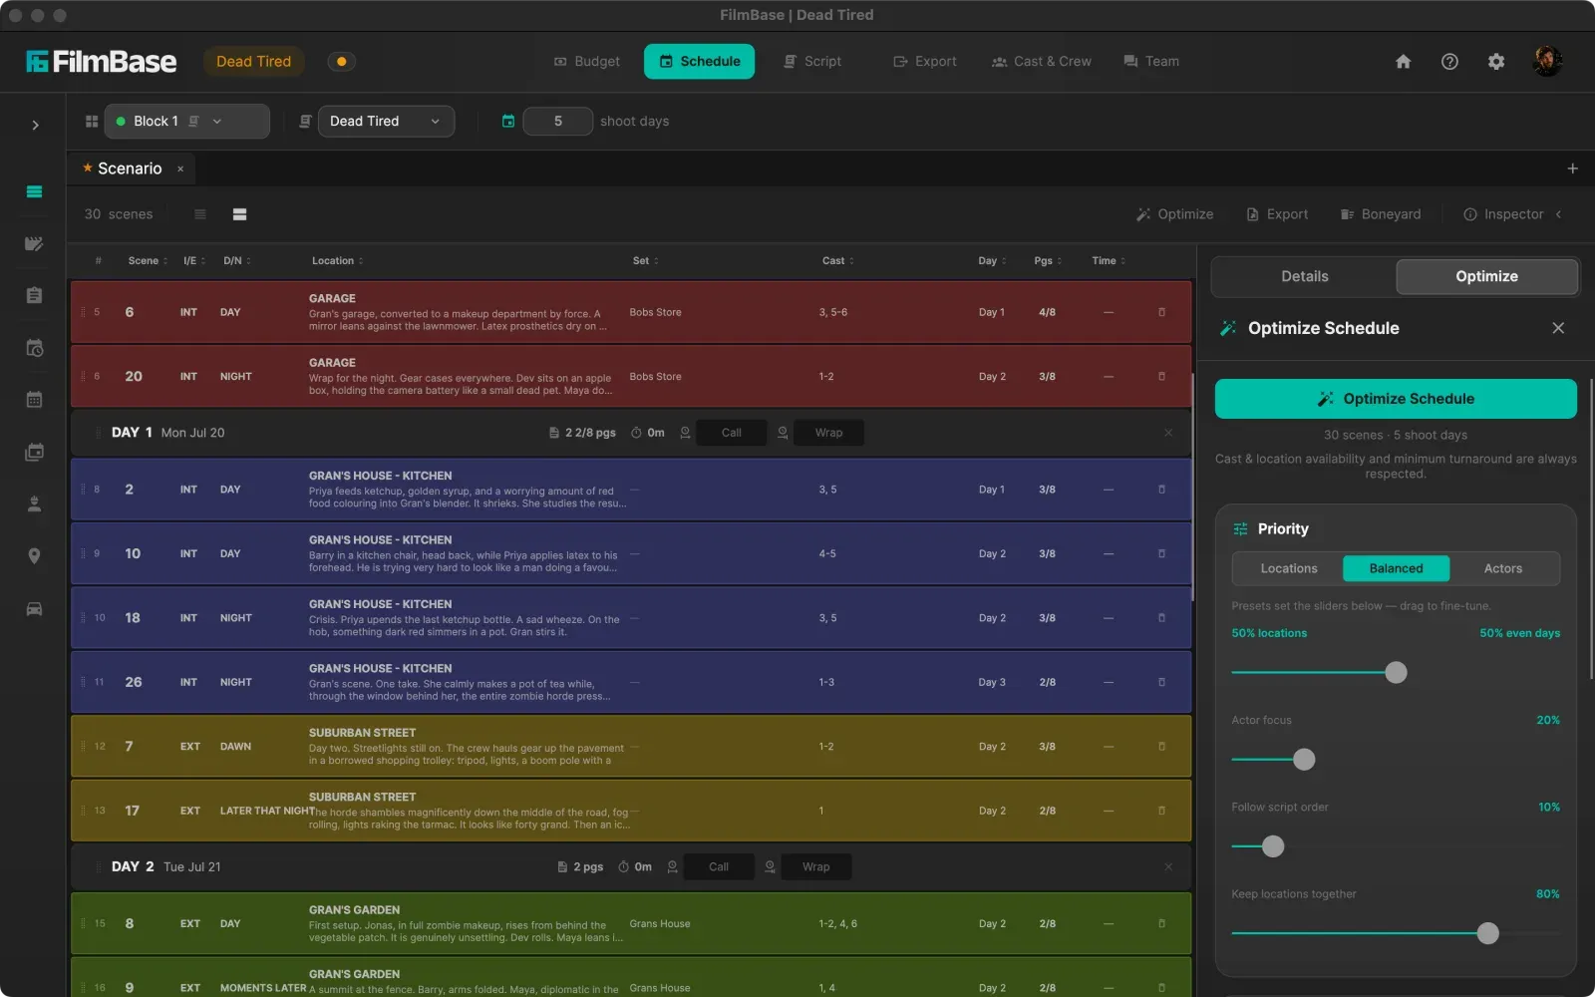Click the Dead Tired project badge
Screen dimensions: 1595x997
coord(253,62)
